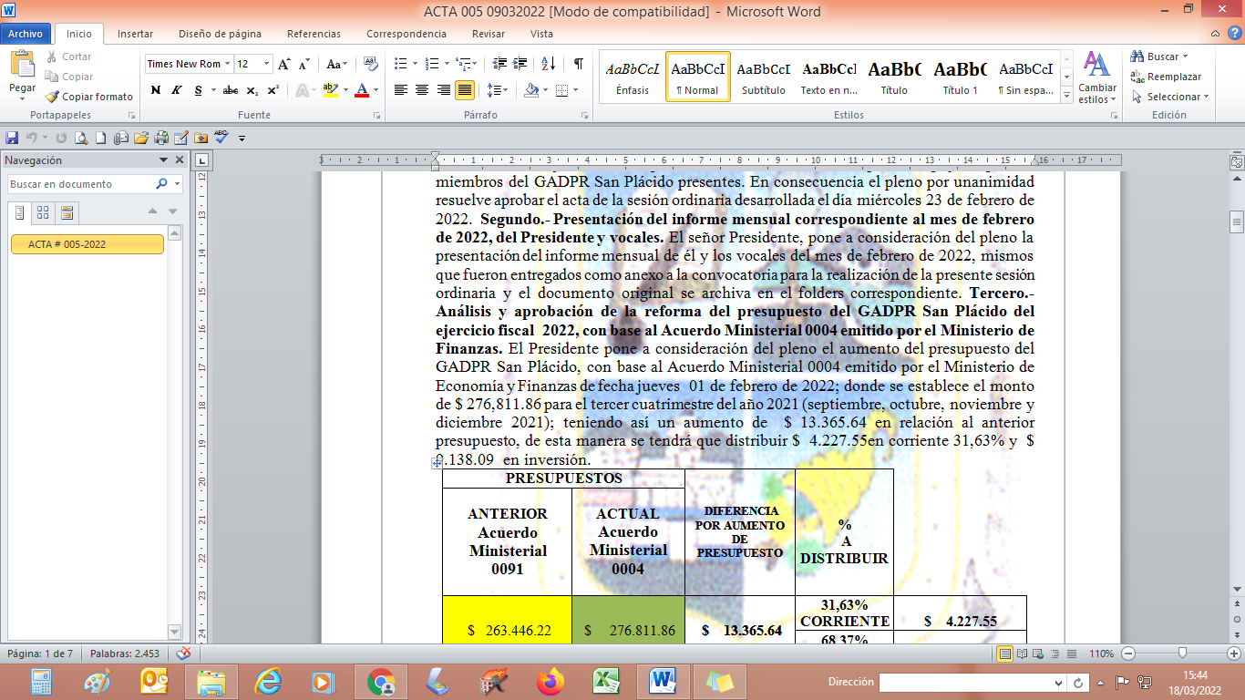This screenshot has height=700, width=1245.
Task: Toggle bold formatting N button
Action: 156,90
